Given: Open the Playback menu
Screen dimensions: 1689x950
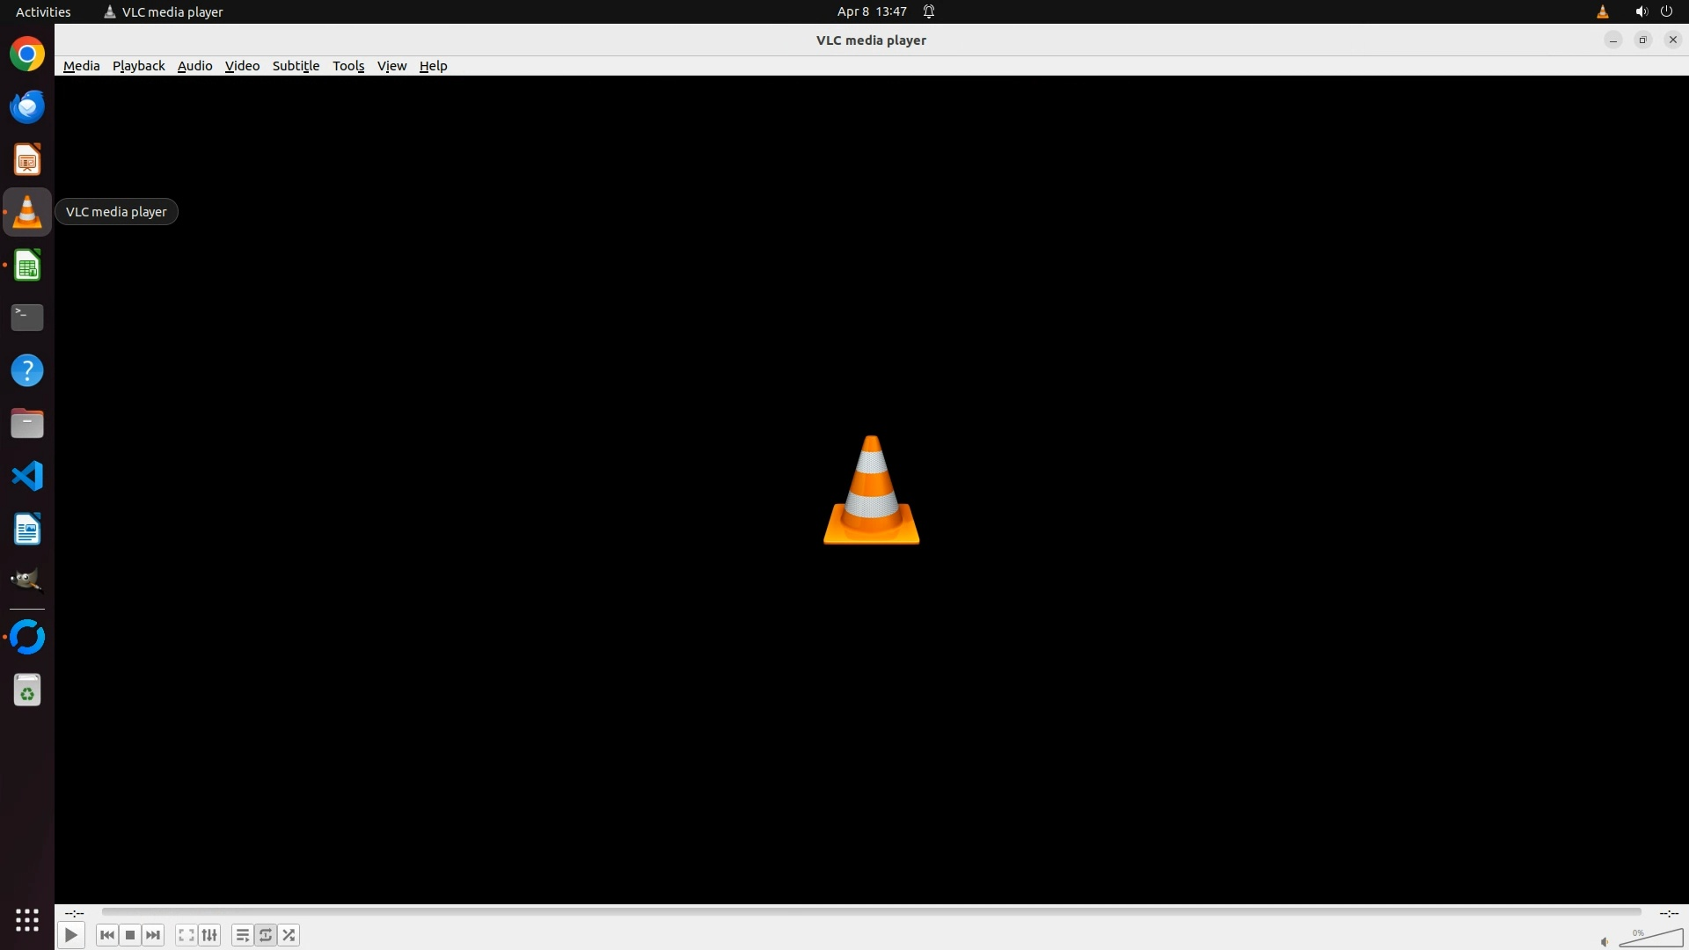Looking at the screenshot, I should click(x=138, y=66).
